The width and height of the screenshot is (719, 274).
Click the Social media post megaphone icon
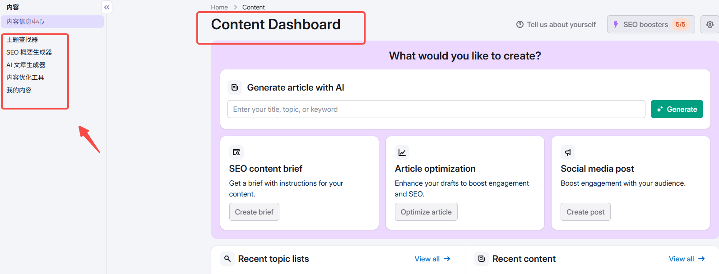(x=568, y=152)
